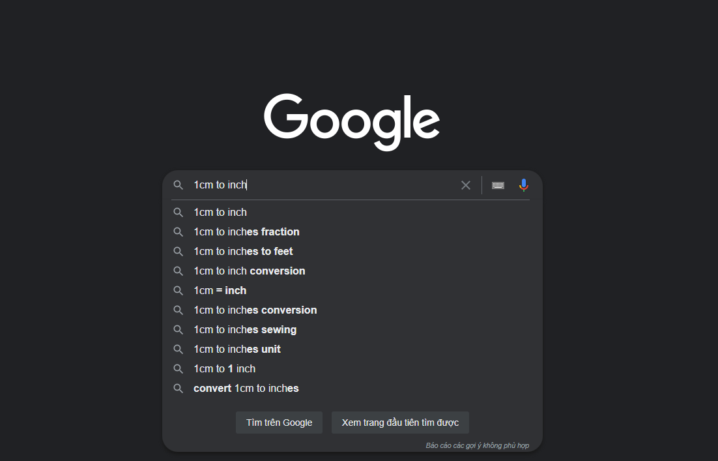Click the Google logo
This screenshot has height=461, width=718.
coord(352,121)
